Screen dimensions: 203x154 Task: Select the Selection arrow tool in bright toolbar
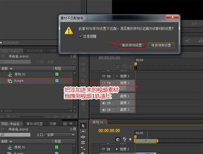coord(83,126)
